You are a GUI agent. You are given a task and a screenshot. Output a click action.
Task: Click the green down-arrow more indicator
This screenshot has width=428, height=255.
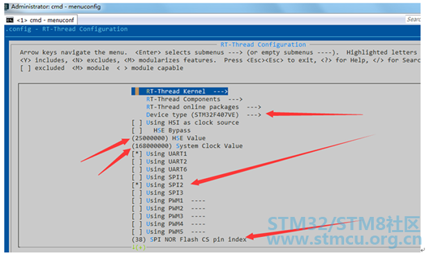139,247
